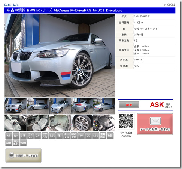Click the 全長：462cm dimension text

pos(142,47)
